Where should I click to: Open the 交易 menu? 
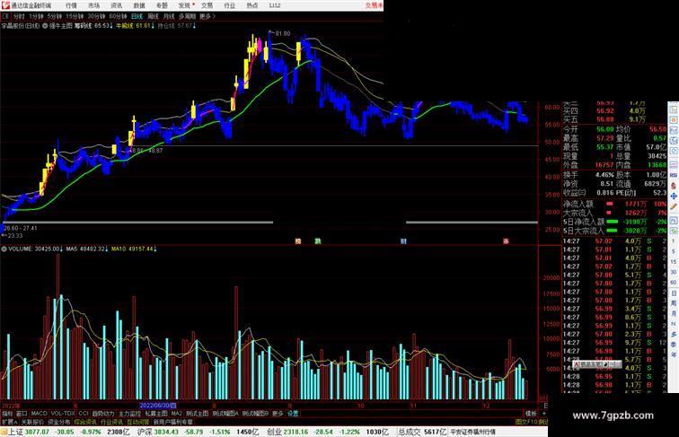pos(207,5)
